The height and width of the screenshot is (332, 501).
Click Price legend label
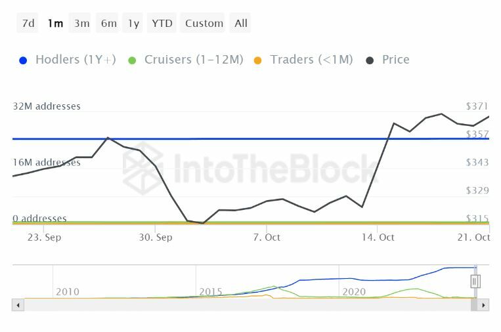click(x=395, y=60)
